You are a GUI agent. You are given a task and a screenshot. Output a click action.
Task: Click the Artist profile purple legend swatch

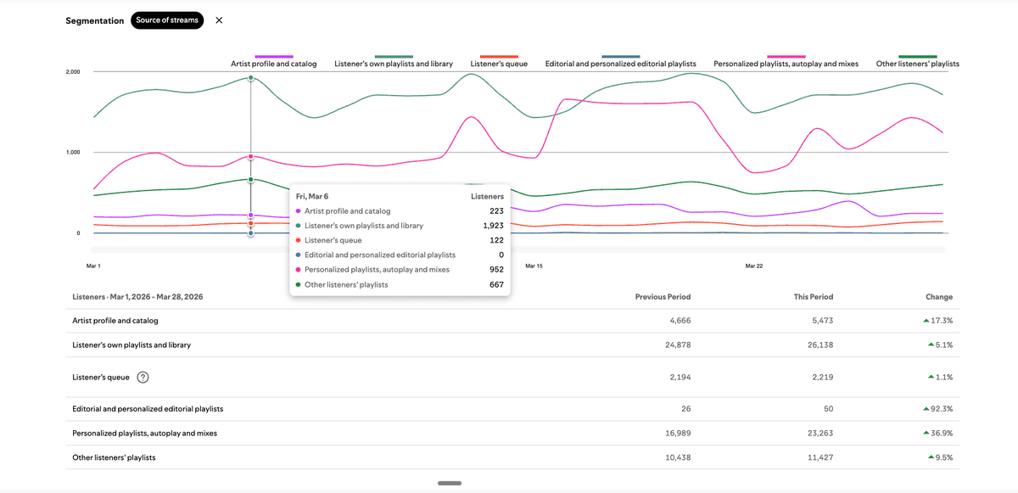[x=274, y=56]
